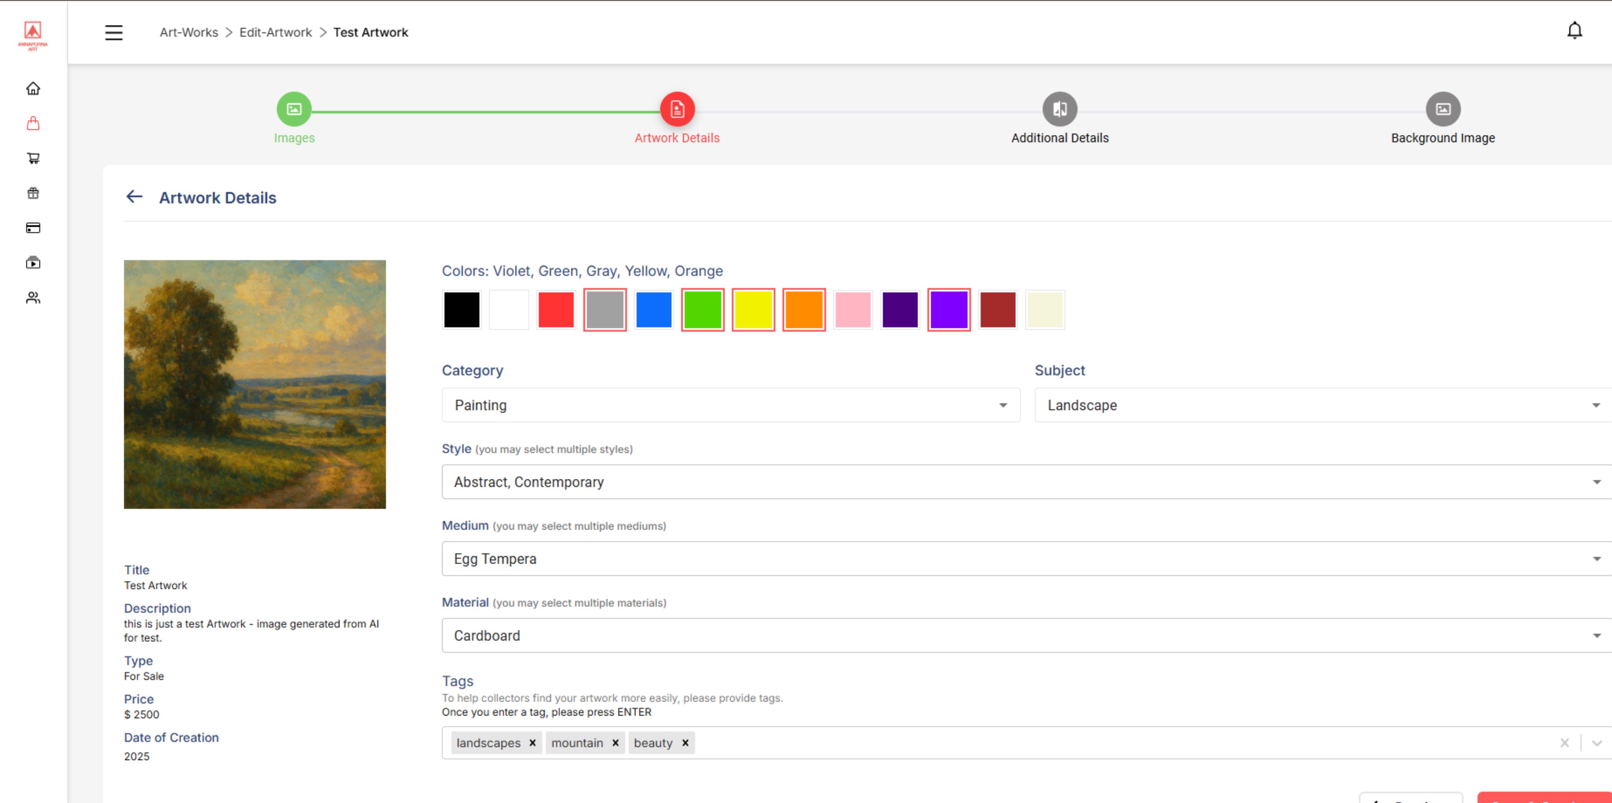Select the pink color swatch
1612x803 pixels.
pyautogui.click(x=853, y=309)
